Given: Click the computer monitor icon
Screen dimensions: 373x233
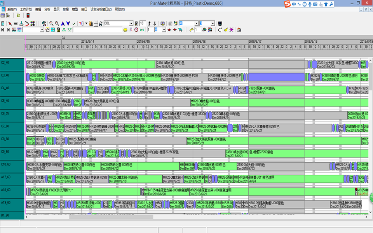Looking at the screenshot, I should click(220, 24).
